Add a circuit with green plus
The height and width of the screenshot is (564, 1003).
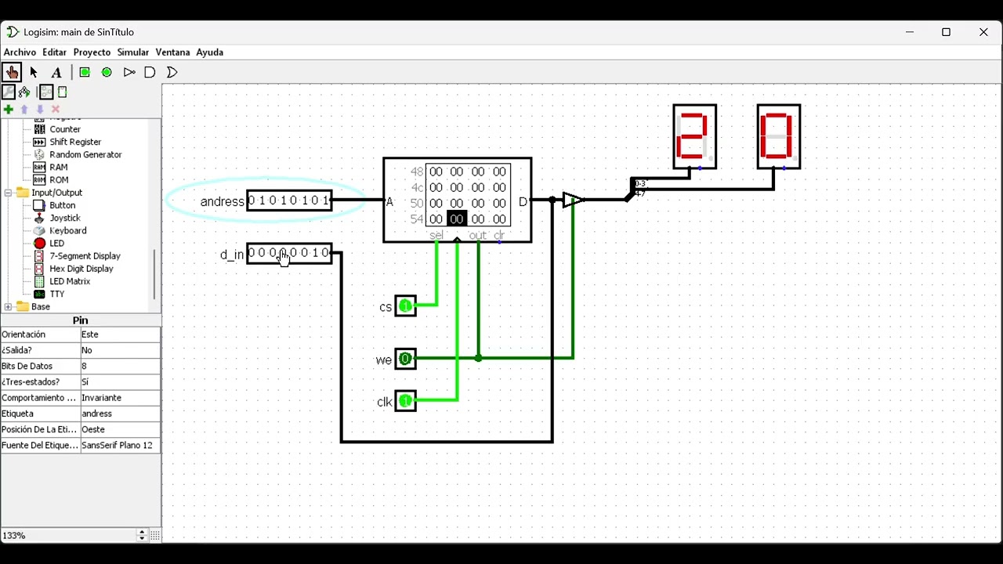(x=9, y=109)
